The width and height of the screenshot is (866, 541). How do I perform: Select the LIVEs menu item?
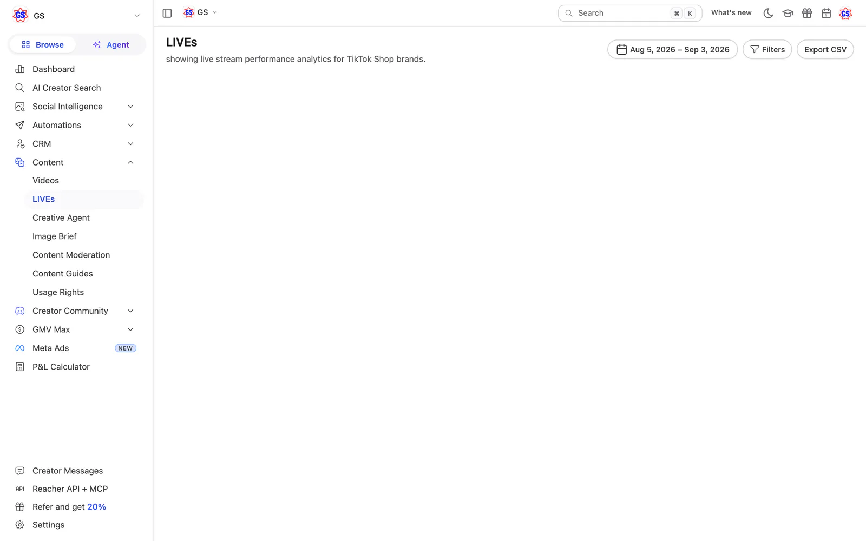(84, 199)
